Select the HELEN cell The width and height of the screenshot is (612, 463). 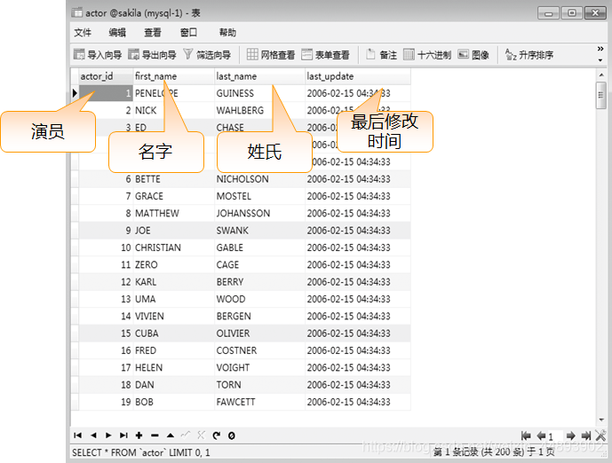tap(174, 368)
